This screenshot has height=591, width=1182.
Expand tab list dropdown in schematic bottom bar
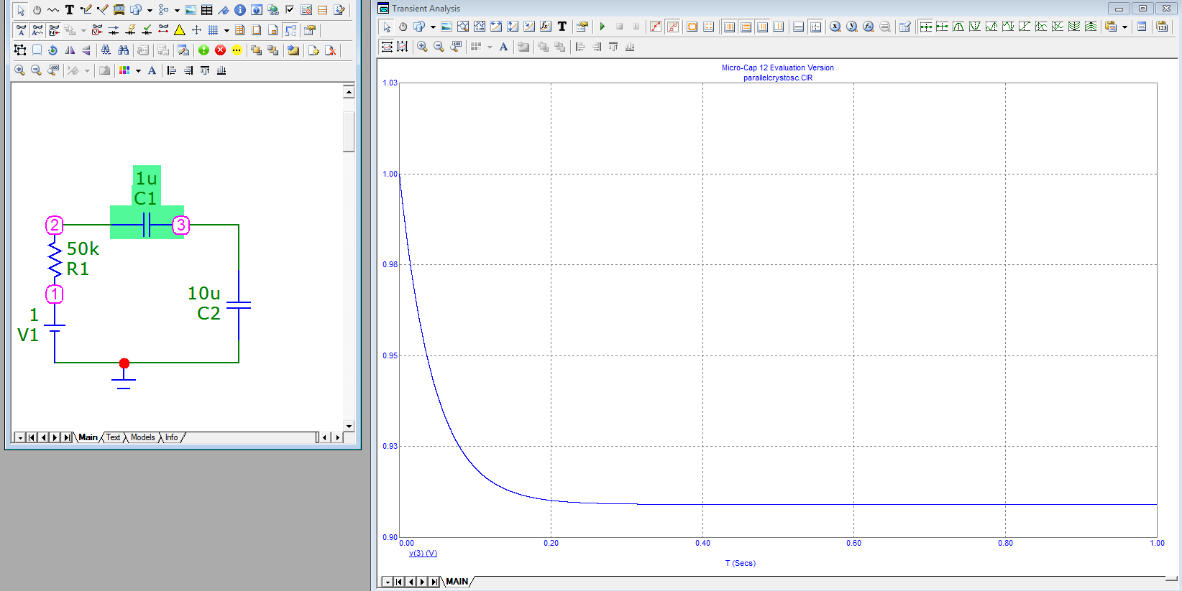[x=20, y=437]
